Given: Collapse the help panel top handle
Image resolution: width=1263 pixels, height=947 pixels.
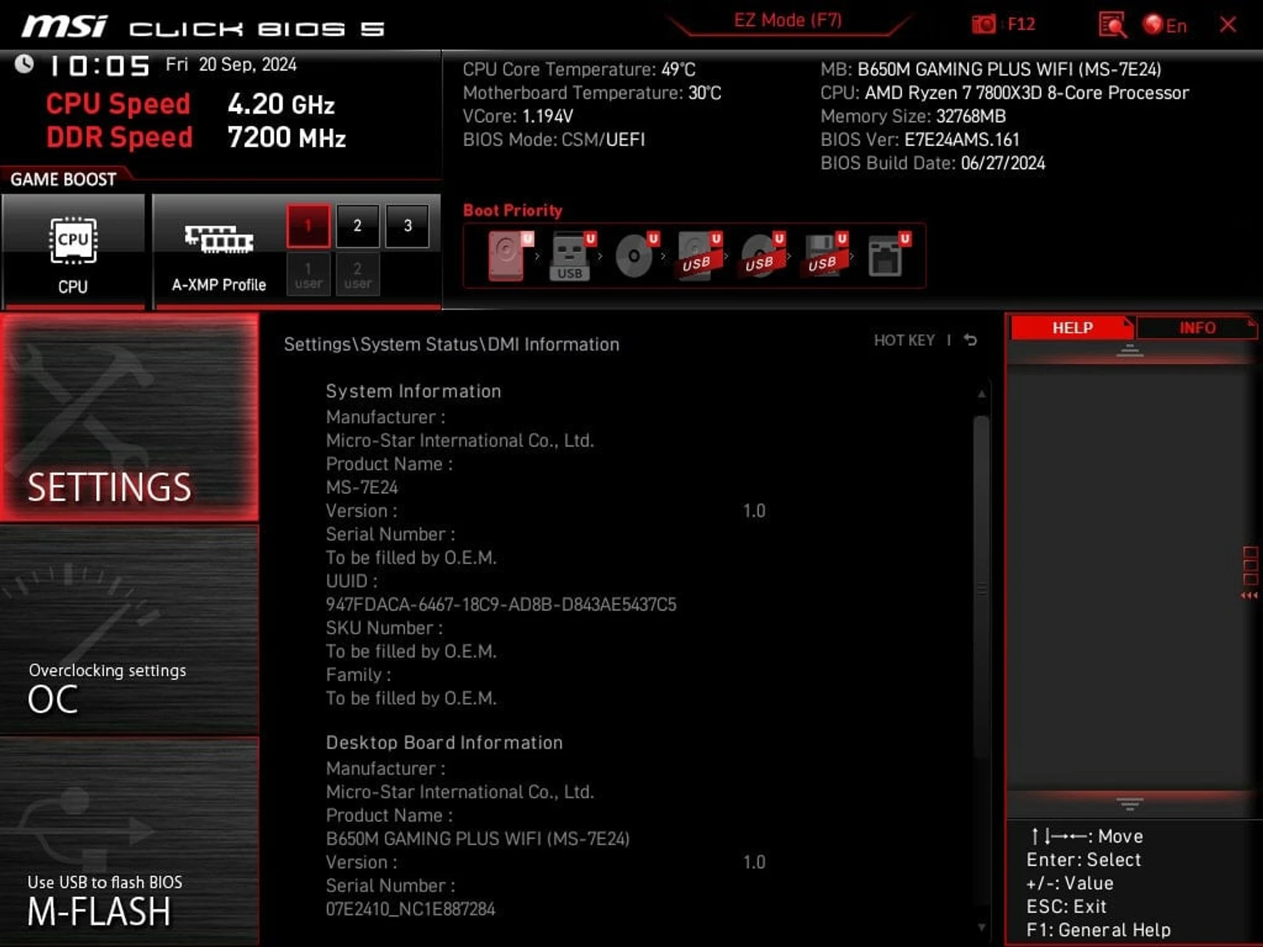Looking at the screenshot, I should (1129, 351).
